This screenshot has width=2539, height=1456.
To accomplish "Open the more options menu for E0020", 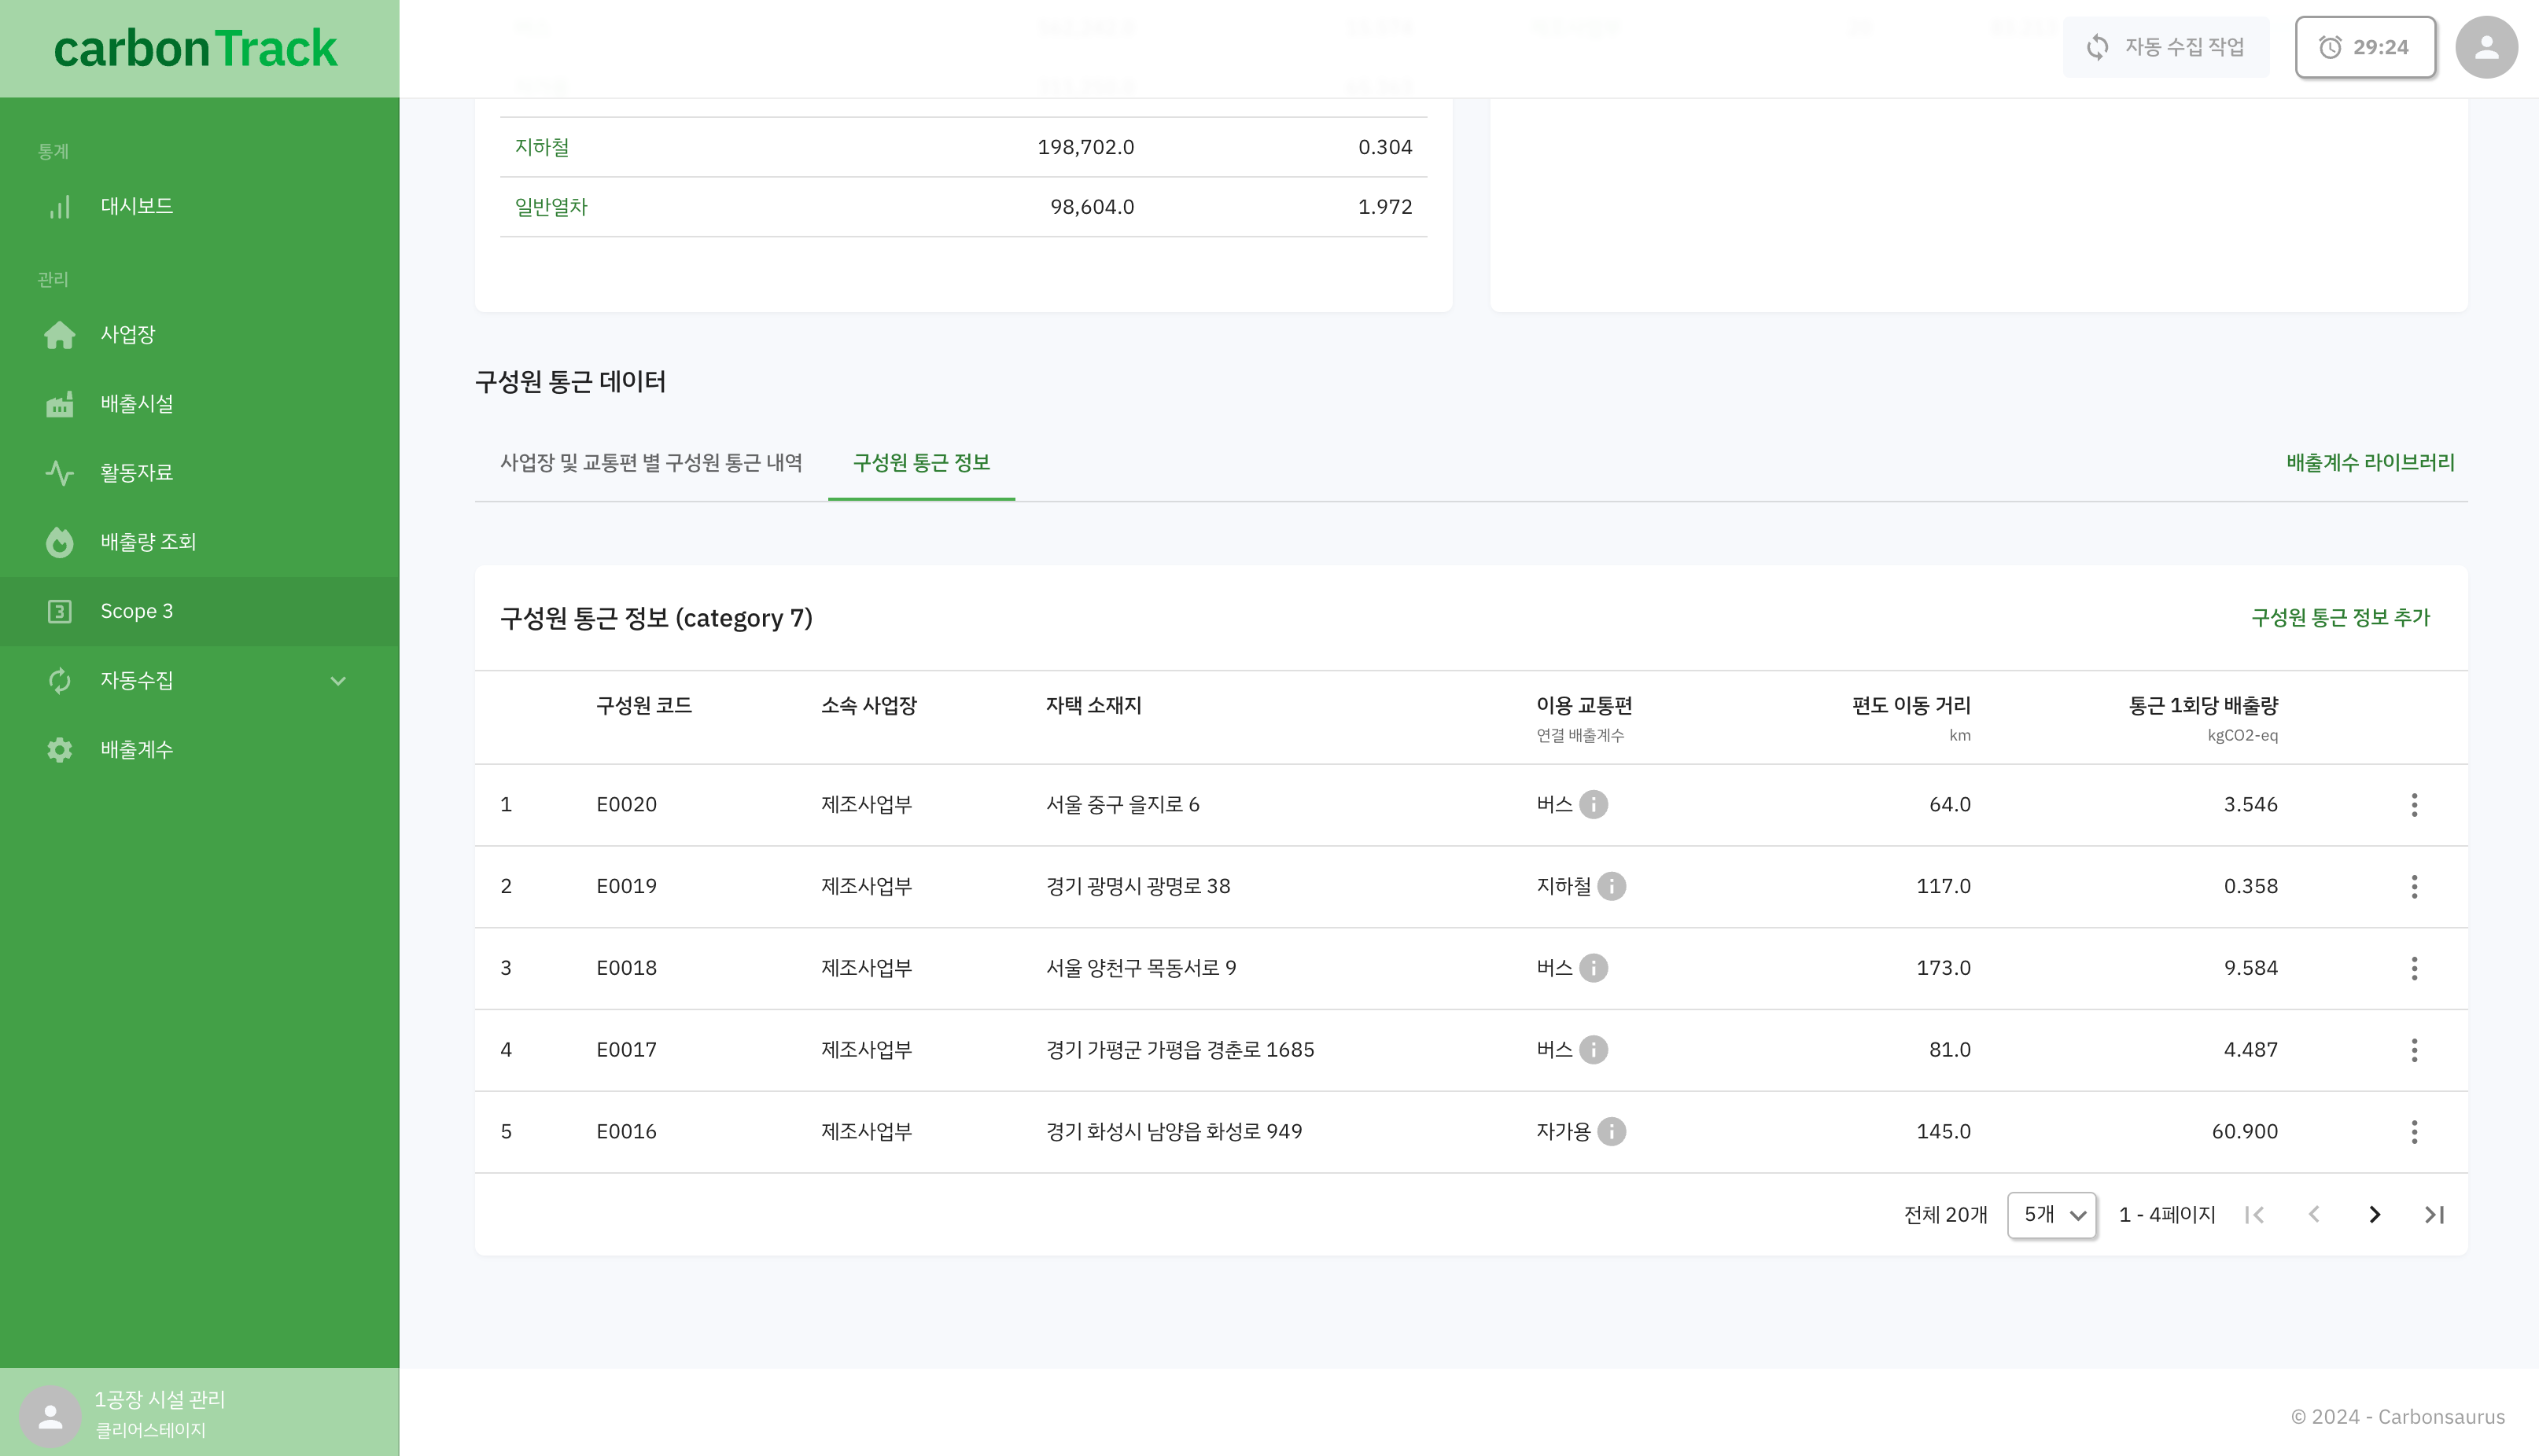I will tap(2414, 805).
